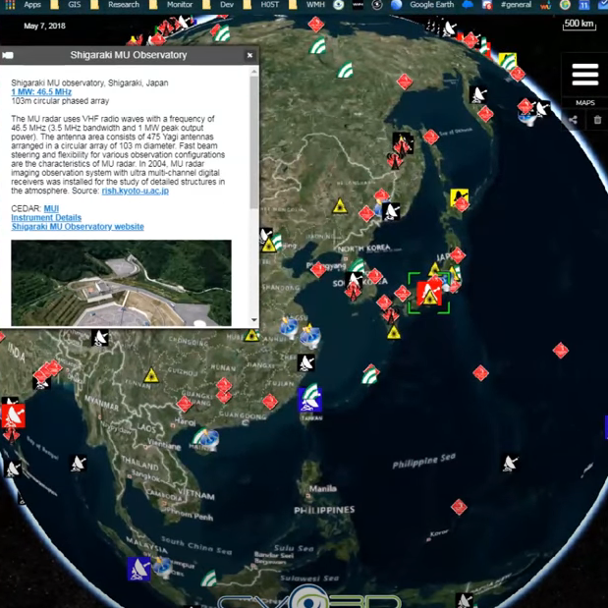608x608 pixels.
Task: Click the 'Shigaraki MU Observatory' popup title
Action: pos(129,55)
